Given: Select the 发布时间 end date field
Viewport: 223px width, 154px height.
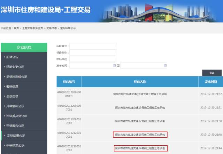Looking at the screenshot, I should (144, 65).
